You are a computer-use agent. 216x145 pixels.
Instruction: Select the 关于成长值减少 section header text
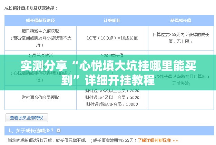coord(31,130)
